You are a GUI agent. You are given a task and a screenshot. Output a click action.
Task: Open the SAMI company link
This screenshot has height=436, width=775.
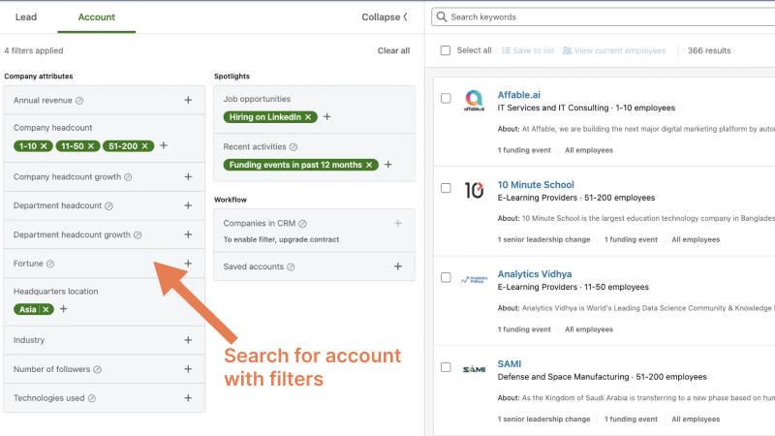tap(510, 364)
